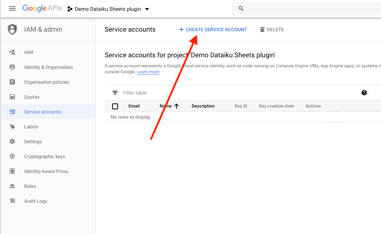Click the IAM add-person icon
The width and height of the screenshot is (381, 234).
[12, 52]
